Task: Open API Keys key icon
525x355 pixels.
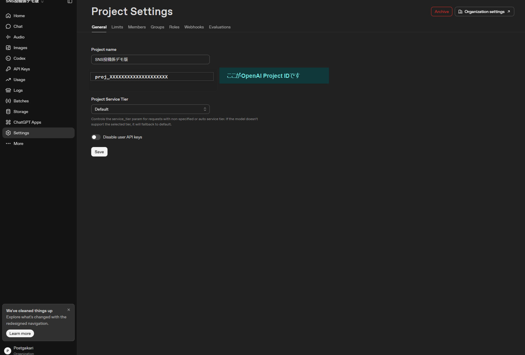Action: [x=8, y=69]
